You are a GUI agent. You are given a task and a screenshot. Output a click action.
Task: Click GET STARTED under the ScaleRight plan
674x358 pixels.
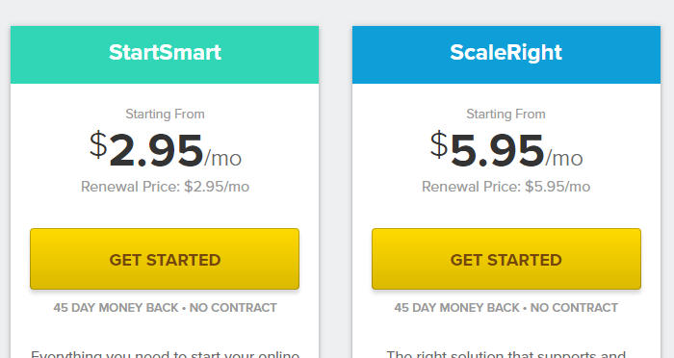pyautogui.click(x=506, y=259)
